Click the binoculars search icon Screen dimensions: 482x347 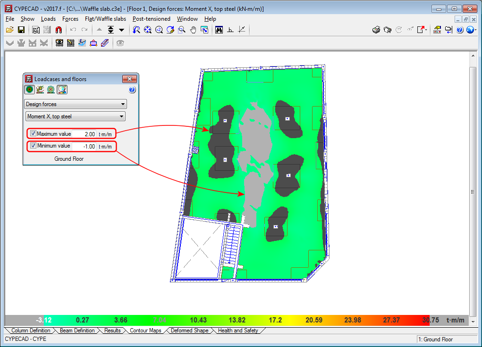219,30
